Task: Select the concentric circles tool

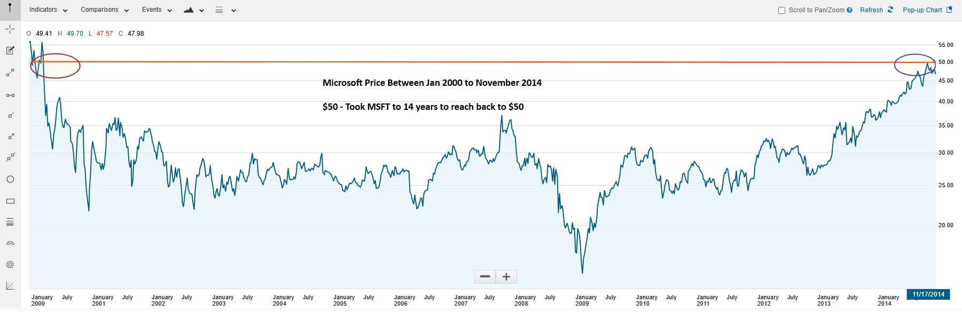Action: click(x=10, y=265)
